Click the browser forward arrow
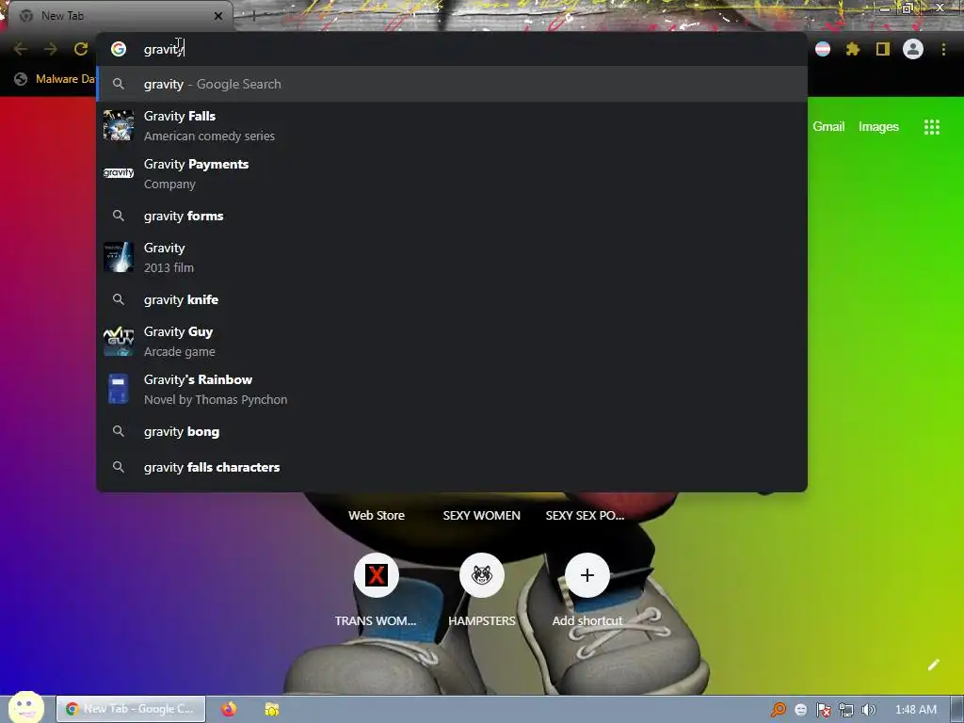 (x=51, y=49)
